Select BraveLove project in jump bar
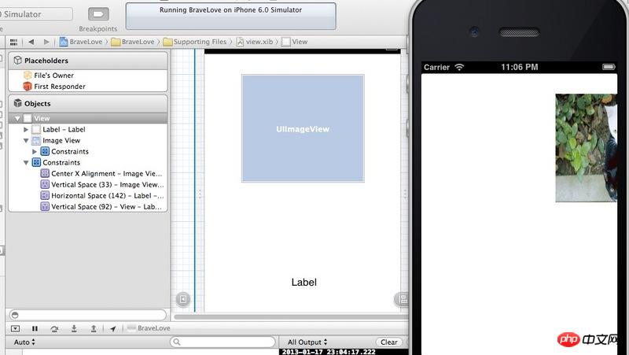 pyautogui.click(x=81, y=42)
